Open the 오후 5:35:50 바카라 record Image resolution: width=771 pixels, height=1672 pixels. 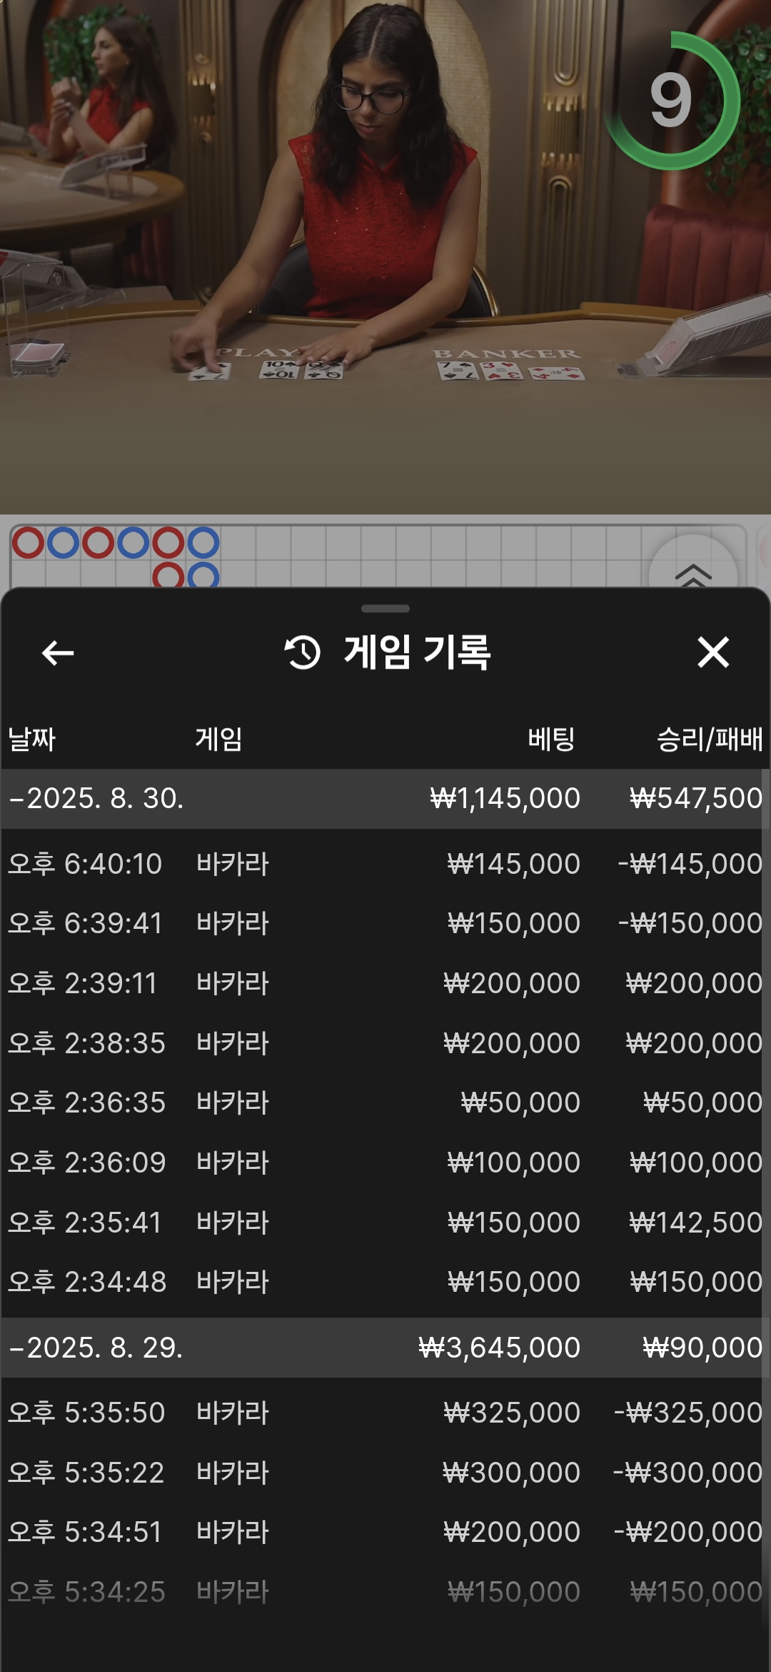point(385,1413)
